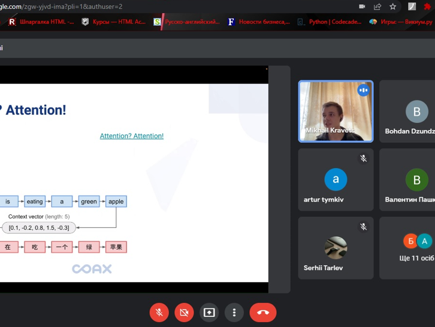Open the Python | Codecademy bookmark
Viewport: 435px width, 327px height.
[x=330, y=22]
